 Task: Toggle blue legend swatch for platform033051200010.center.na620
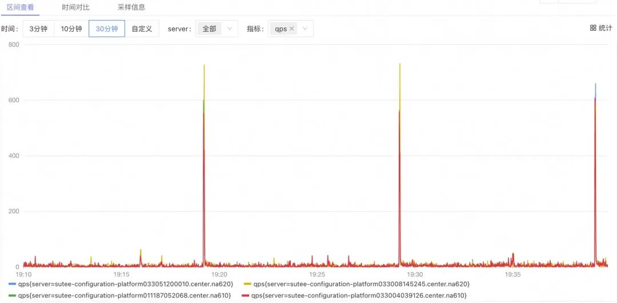tap(12, 284)
